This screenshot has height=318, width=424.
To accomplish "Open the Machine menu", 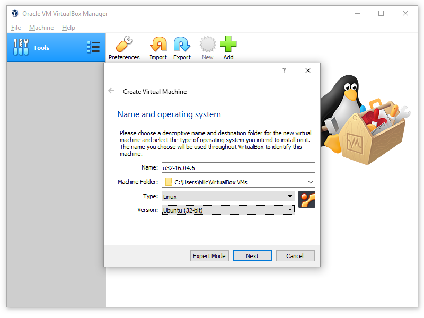I will click(41, 28).
